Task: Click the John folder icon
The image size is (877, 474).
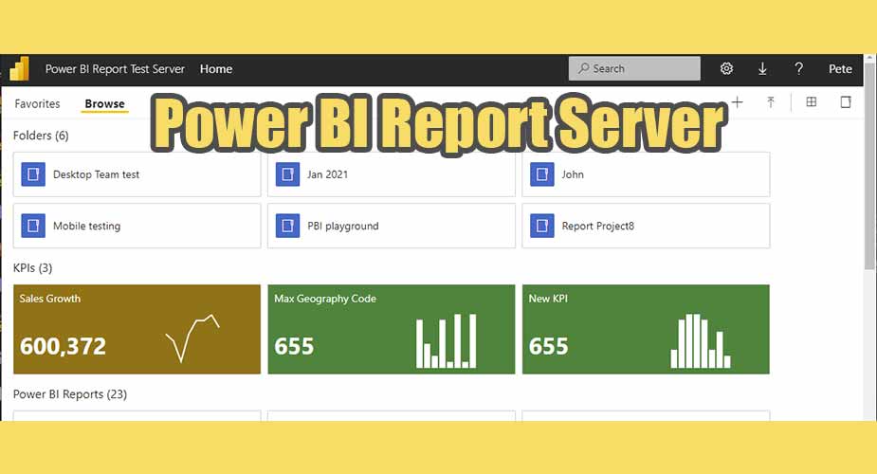Action: point(542,174)
